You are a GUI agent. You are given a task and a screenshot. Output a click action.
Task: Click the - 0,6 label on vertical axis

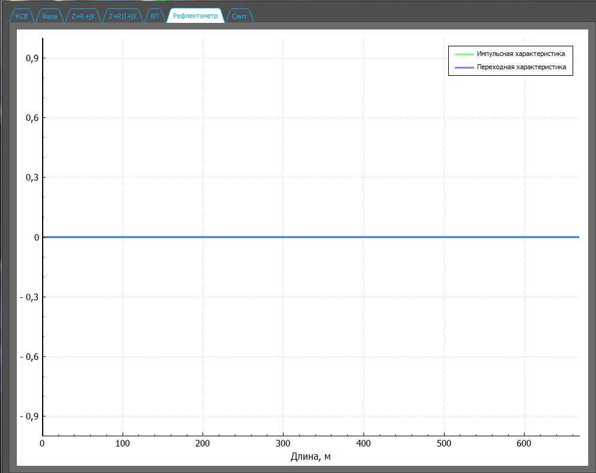tap(28, 357)
